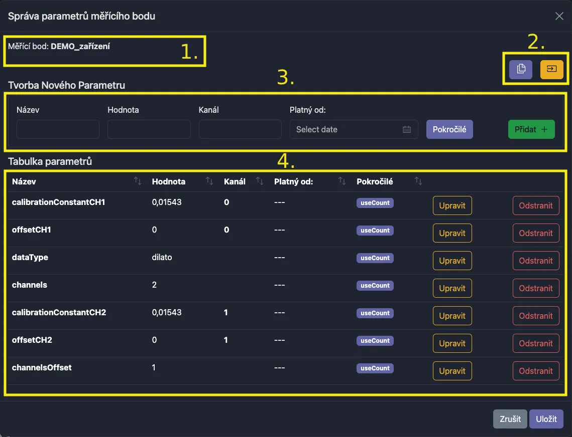Open the calendar icon in date field

(407, 129)
